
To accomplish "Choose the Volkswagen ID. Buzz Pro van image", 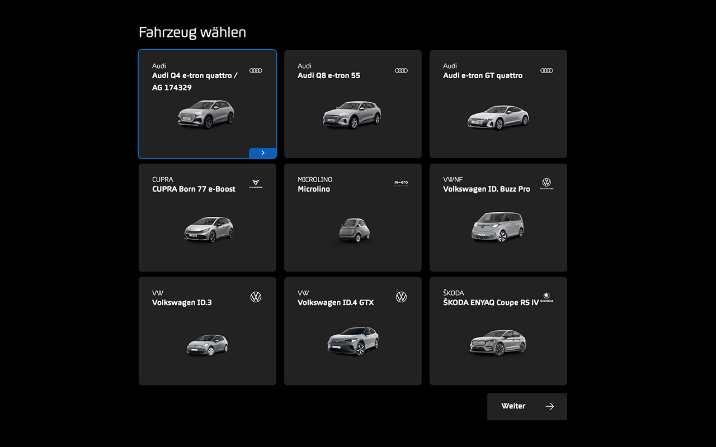I will [x=498, y=226].
